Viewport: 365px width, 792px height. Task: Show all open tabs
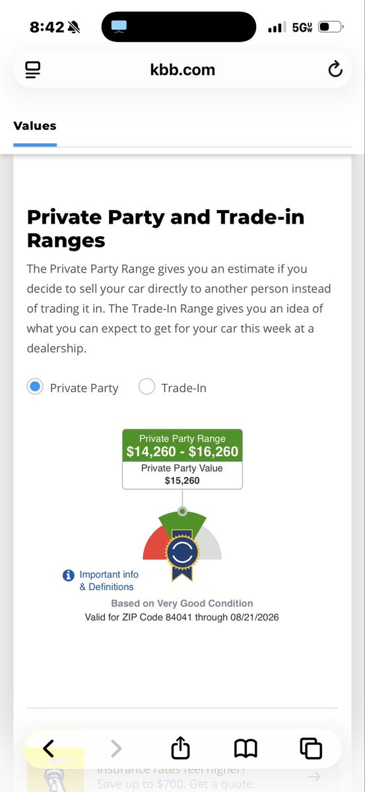[x=311, y=748]
